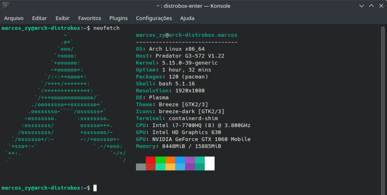The image size is (387, 195).
Task: Click the 'Intel HD Graphics 630' GPU value
Action: point(187,132)
